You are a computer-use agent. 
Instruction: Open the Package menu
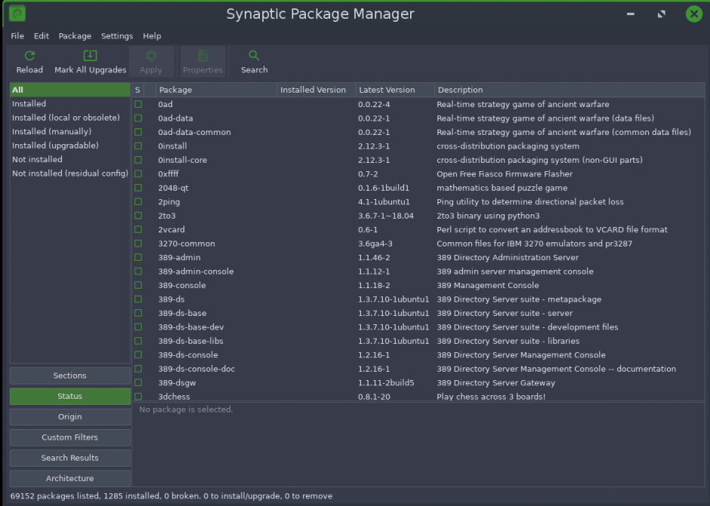tap(75, 35)
